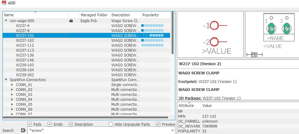Screen dimensions: 299x134
Task: Expand the CONN_01 device
Action: 12,85
